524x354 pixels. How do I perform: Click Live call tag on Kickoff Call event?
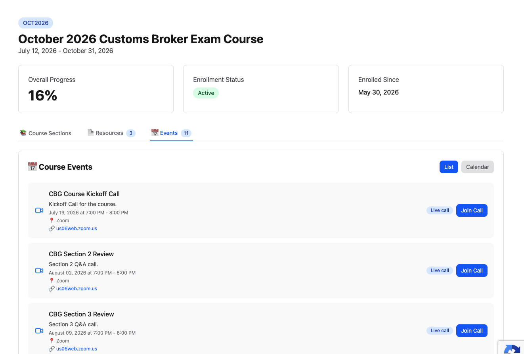(440, 210)
